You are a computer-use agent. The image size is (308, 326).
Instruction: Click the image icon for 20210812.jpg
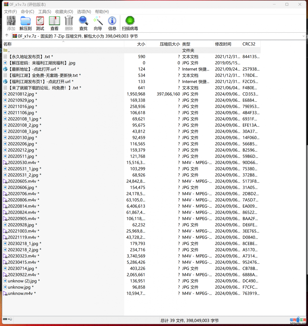(x=5, y=94)
